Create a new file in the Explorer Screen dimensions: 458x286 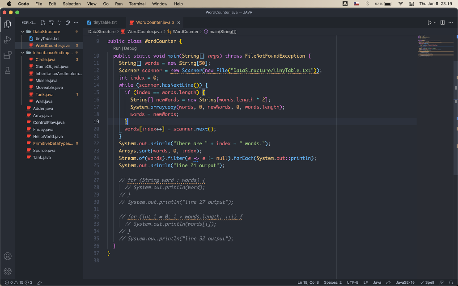pos(43,22)
